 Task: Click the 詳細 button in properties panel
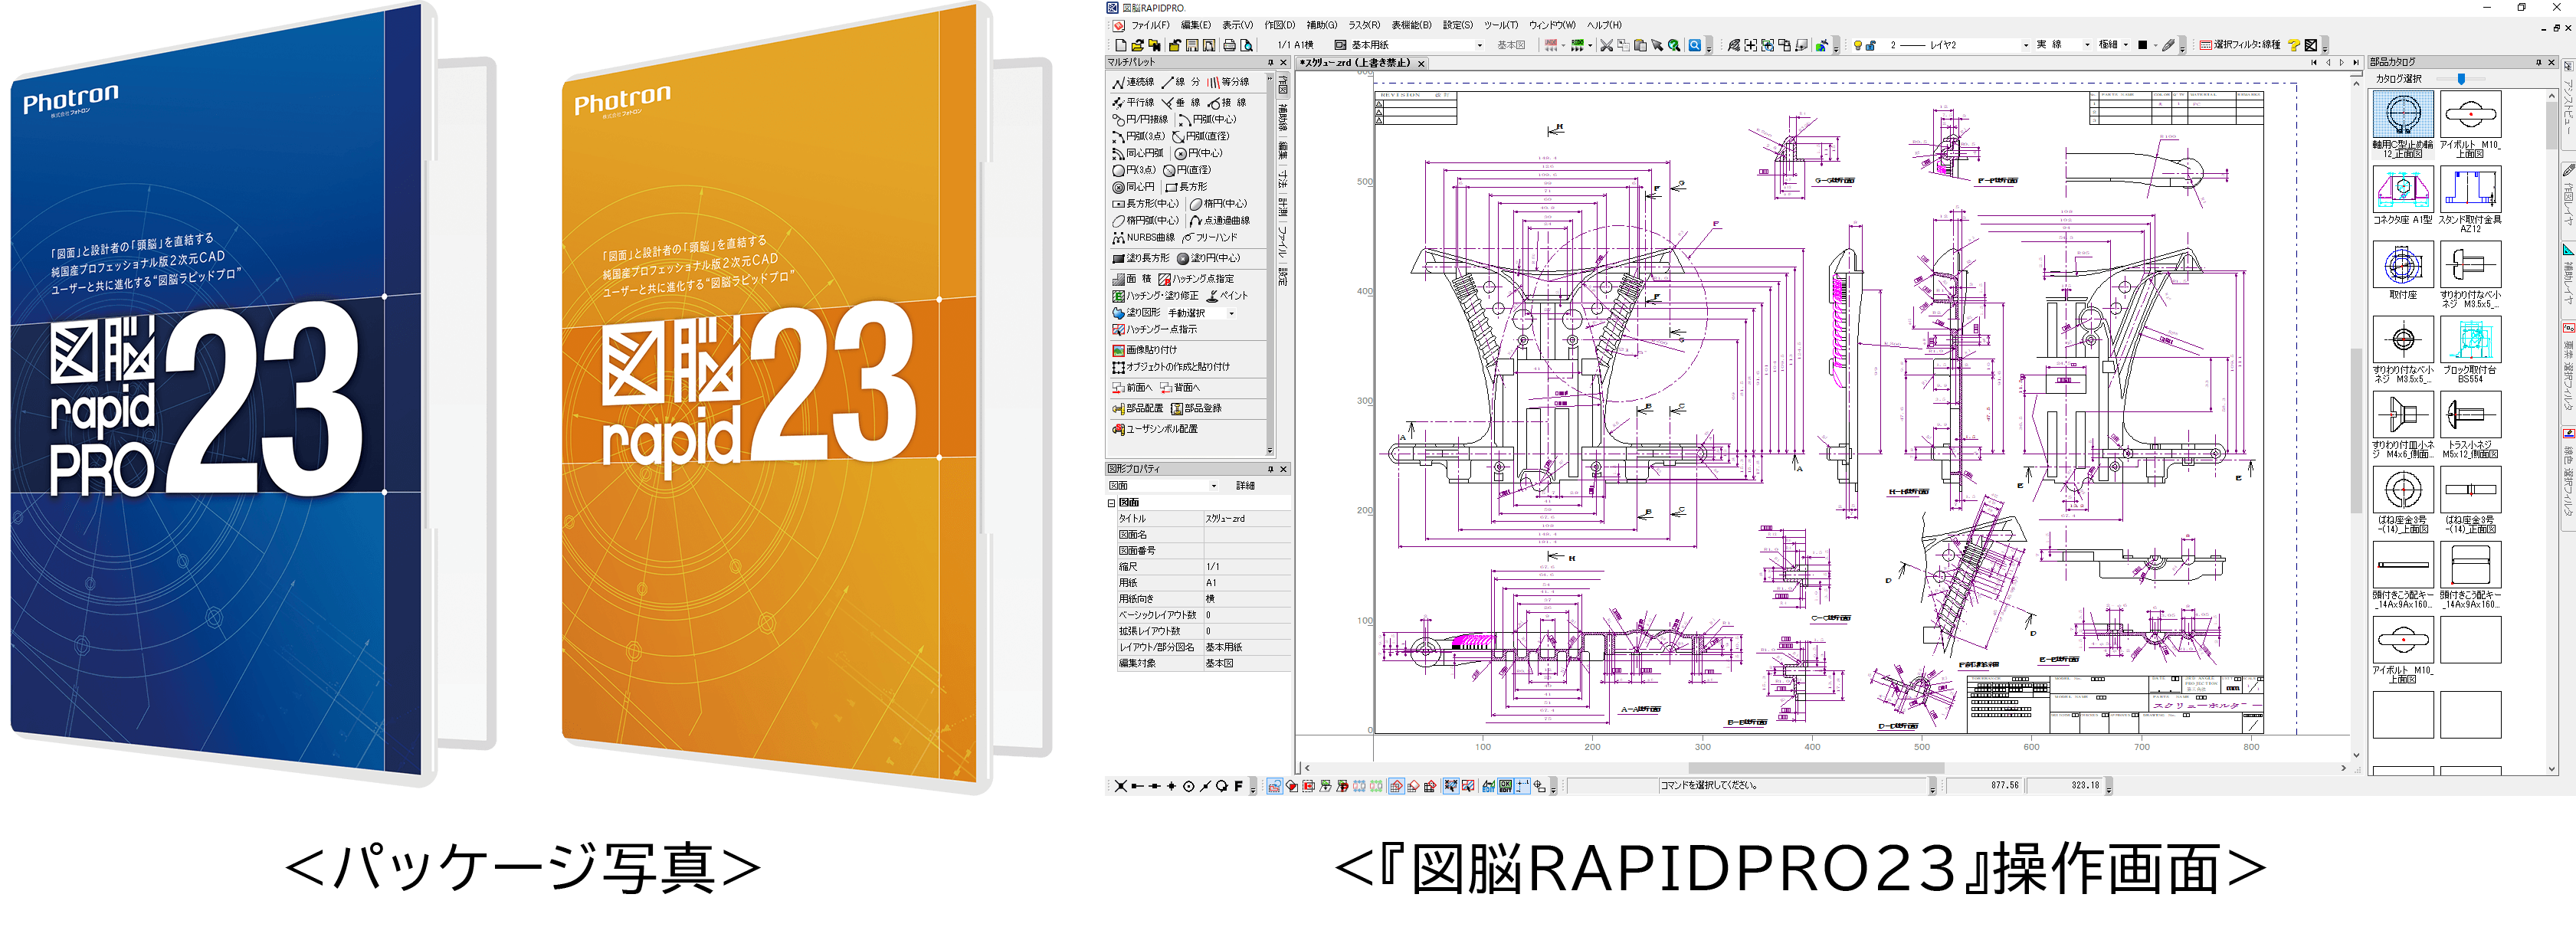(1245, 486)
